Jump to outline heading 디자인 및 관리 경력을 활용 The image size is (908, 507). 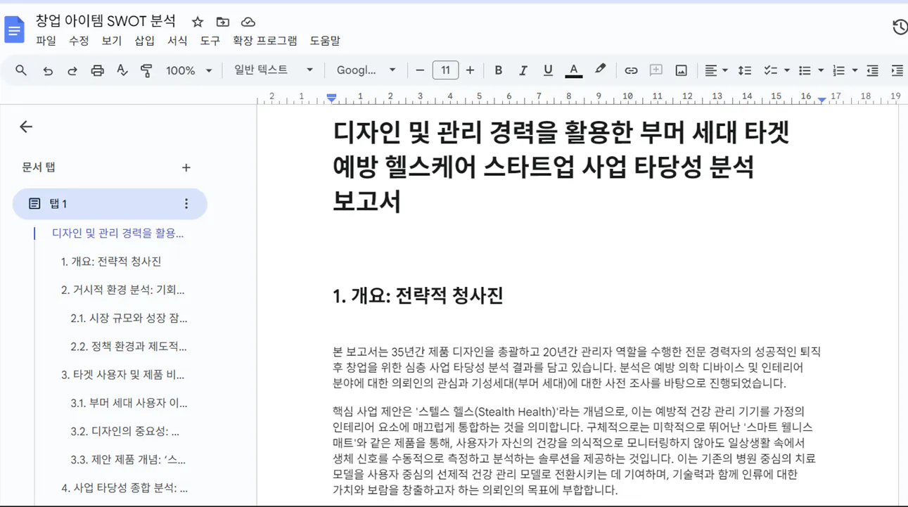(x=118, y=233)
